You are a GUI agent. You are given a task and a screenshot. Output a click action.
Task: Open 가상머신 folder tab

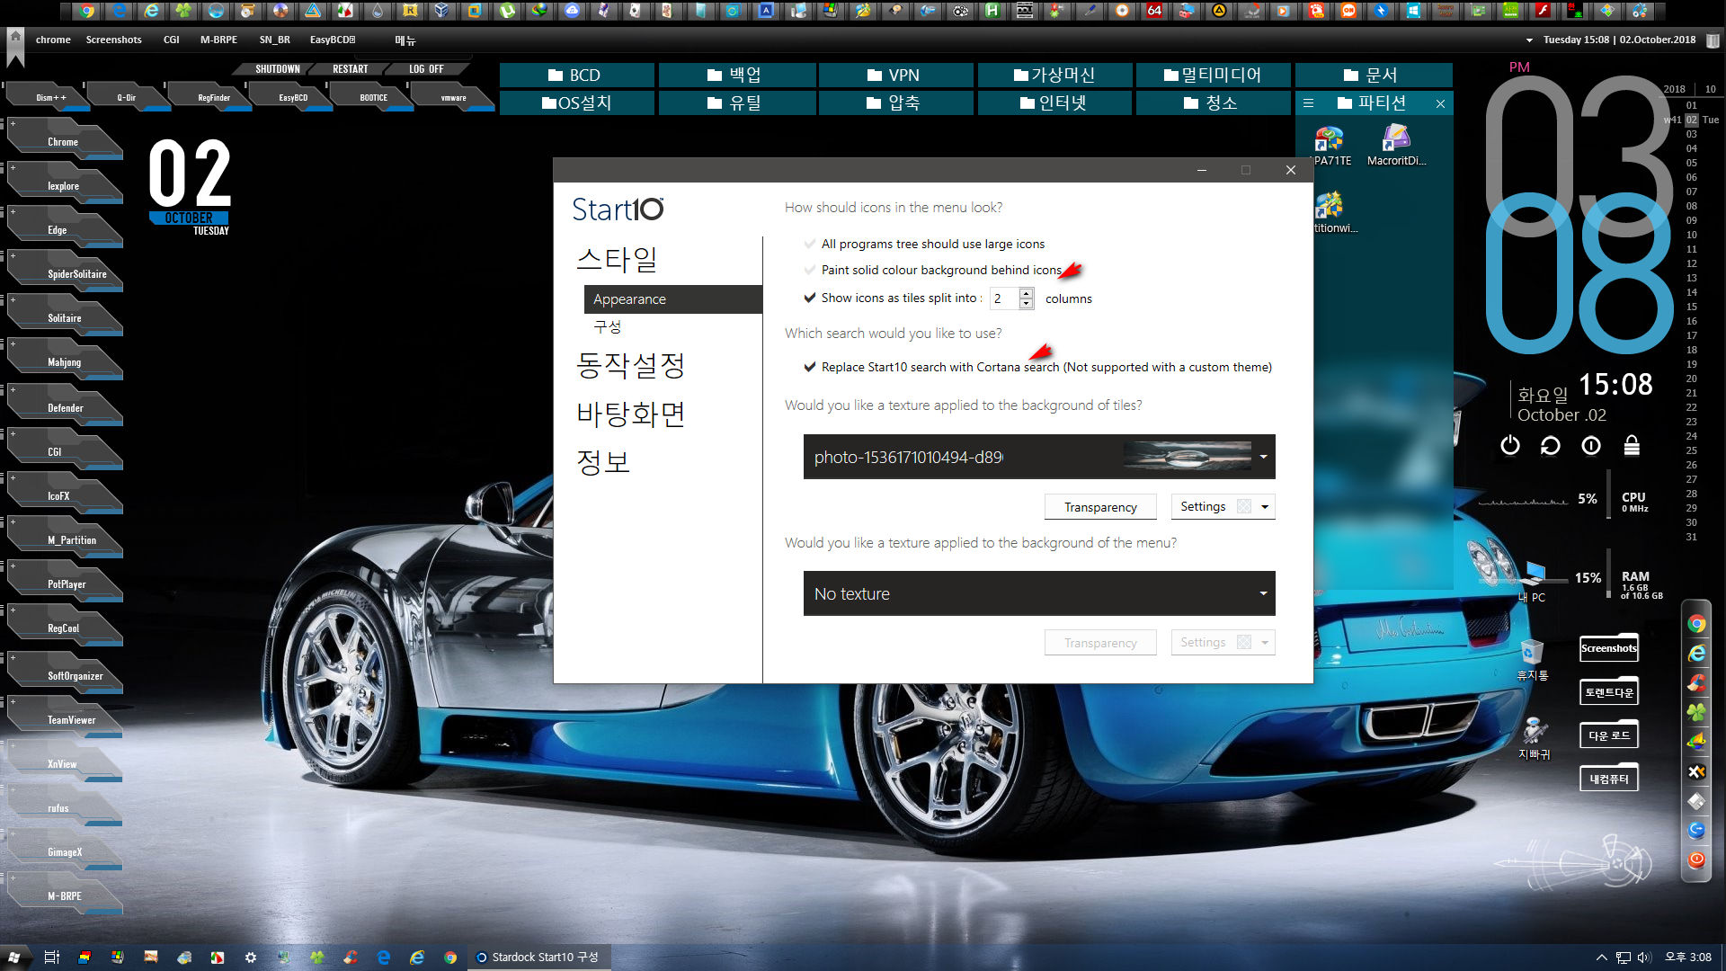pos(1054,76)
